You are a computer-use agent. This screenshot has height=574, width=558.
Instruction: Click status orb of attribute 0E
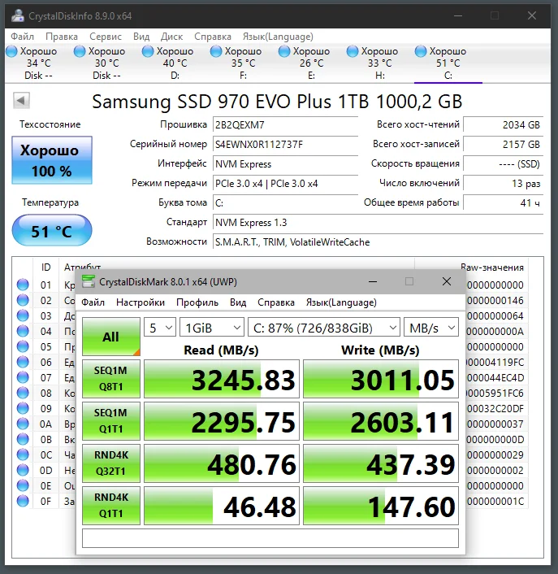pos(23,485)
